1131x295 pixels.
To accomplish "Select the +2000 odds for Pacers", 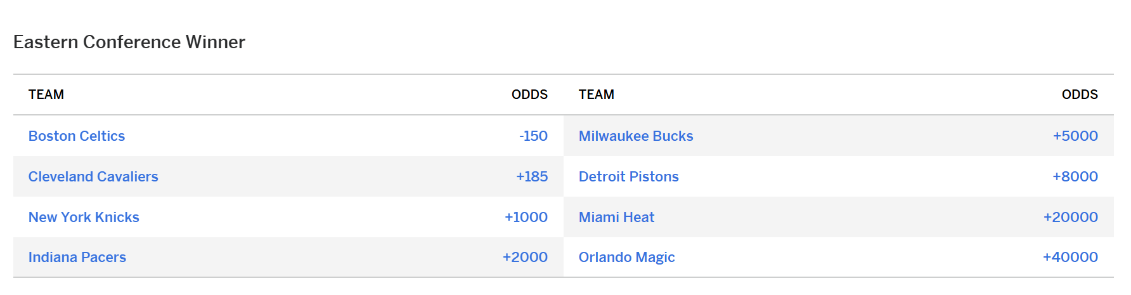I will (x=525, y=257).
